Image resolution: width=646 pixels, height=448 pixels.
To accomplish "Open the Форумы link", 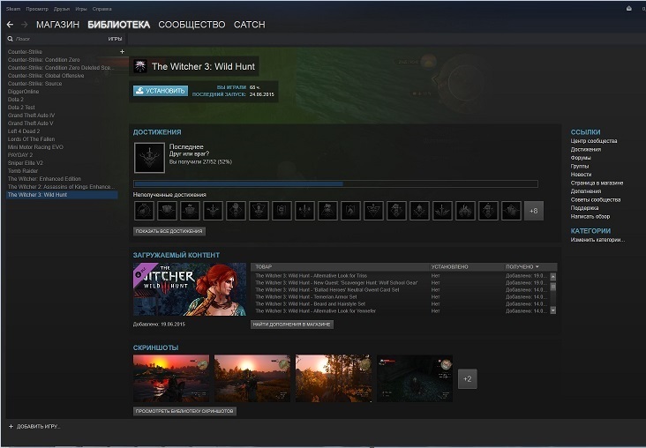I will coord(581,158).
